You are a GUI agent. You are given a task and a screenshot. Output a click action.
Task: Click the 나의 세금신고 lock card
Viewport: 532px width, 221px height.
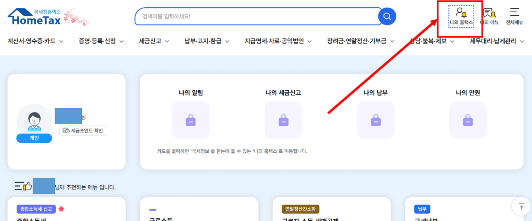283,120
